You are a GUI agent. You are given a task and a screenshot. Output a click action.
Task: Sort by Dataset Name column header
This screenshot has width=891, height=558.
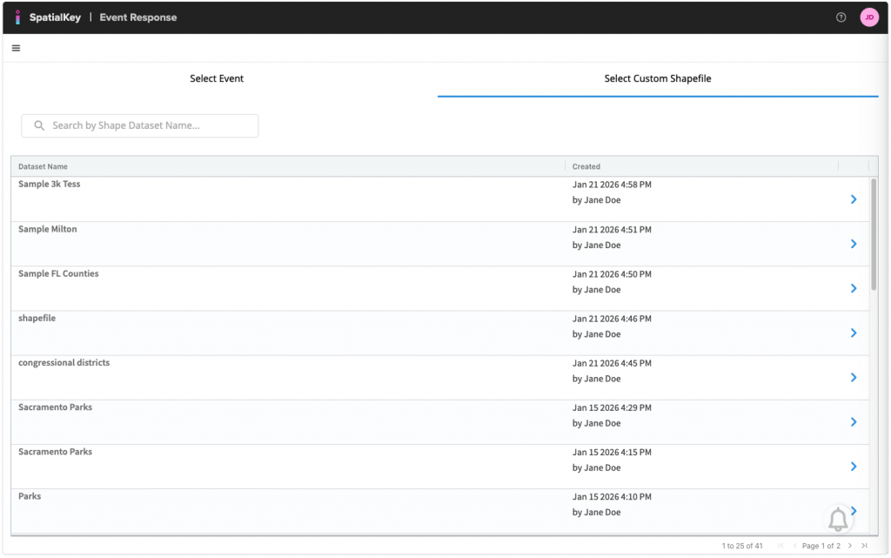pos(43,166)
